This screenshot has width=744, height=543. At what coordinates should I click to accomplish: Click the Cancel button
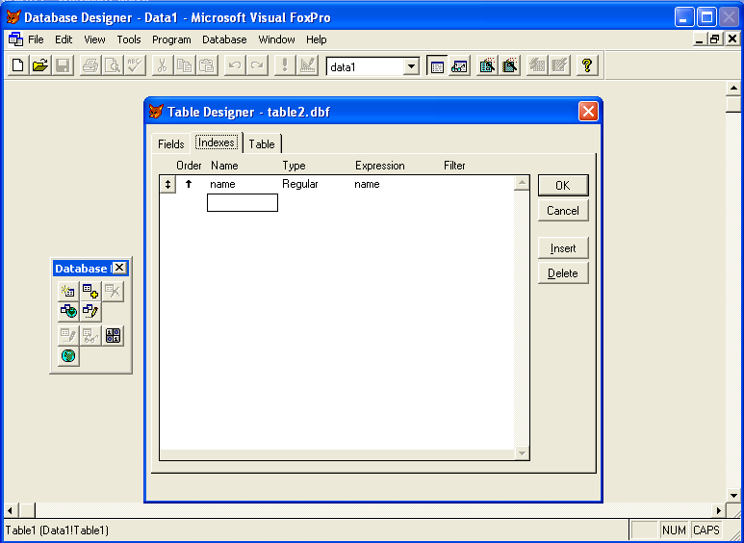[563, 210]
